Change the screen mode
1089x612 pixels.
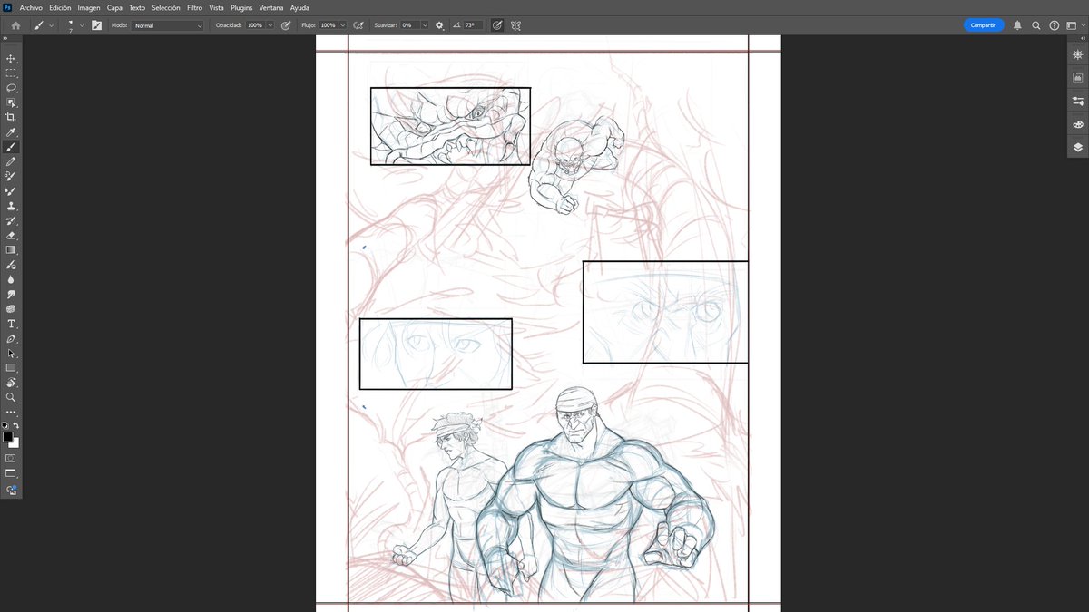[x=11, y=473]
